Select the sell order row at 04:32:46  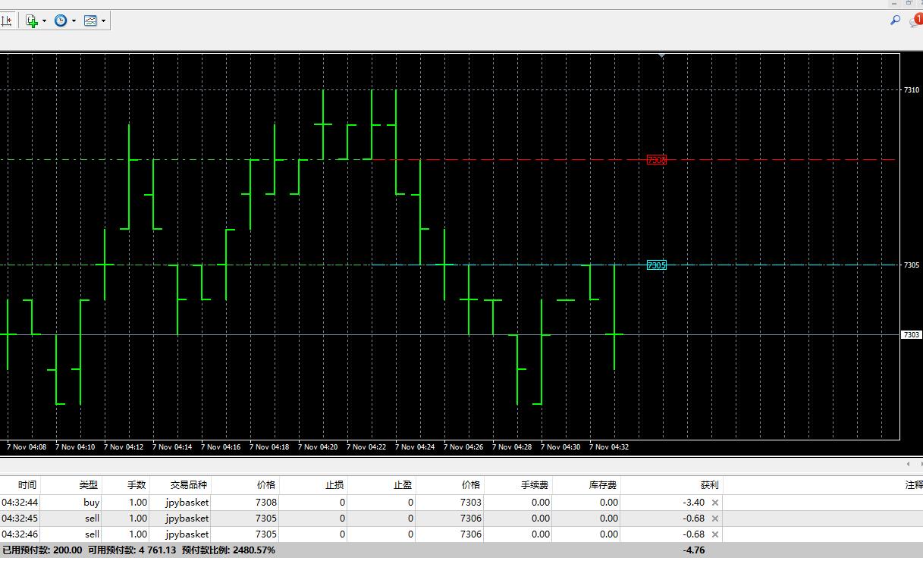click(x=461, y=534)
